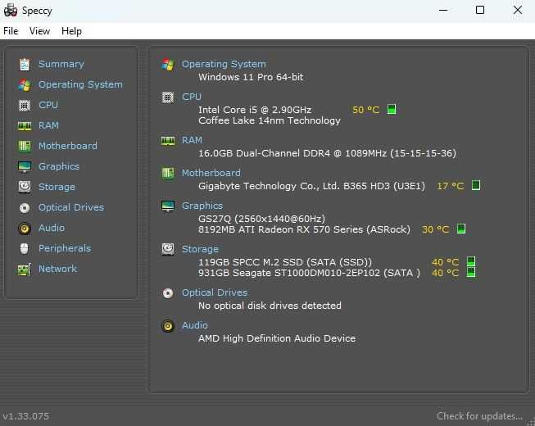Image resolution: width=535 pixels, height=426 pixels.
Task: Click the Optical Drives disc icon in sidebar
Action: point(24,207)
